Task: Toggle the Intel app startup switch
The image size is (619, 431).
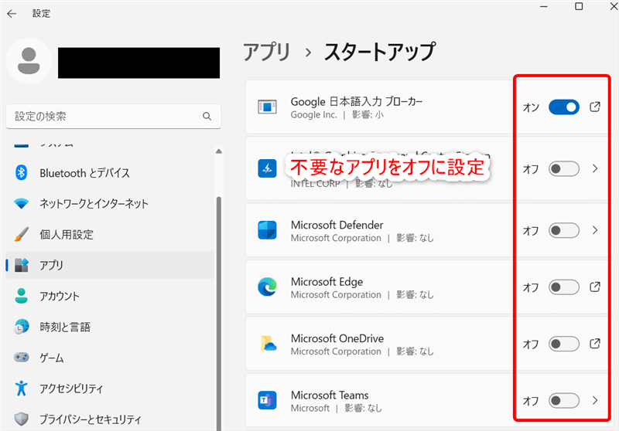Action: 564,169
